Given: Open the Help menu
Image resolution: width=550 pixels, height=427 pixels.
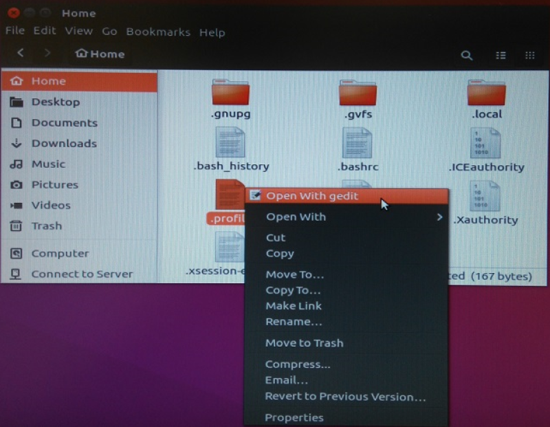Looking at the screenshot, I should pyautogui.click(x=212, y=32).
